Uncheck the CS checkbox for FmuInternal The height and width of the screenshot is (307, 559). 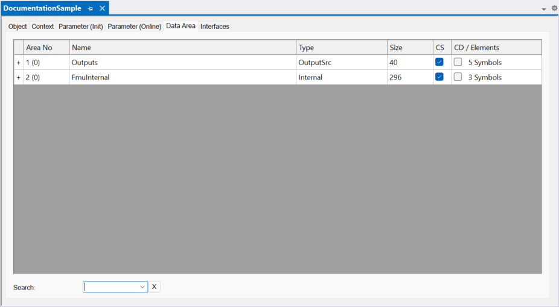pos(439,77)
